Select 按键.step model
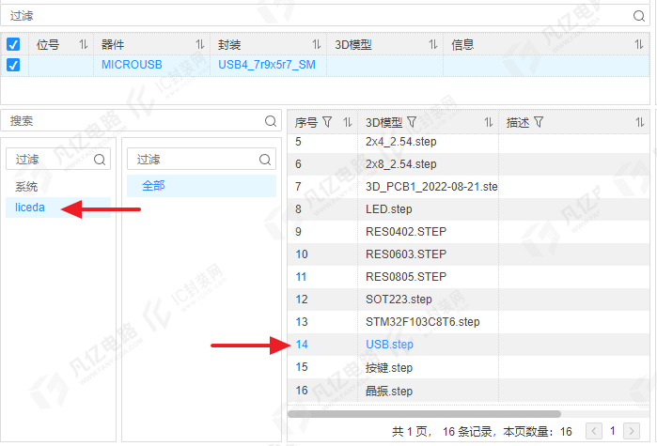657x446 pixels. pos(389,368)
